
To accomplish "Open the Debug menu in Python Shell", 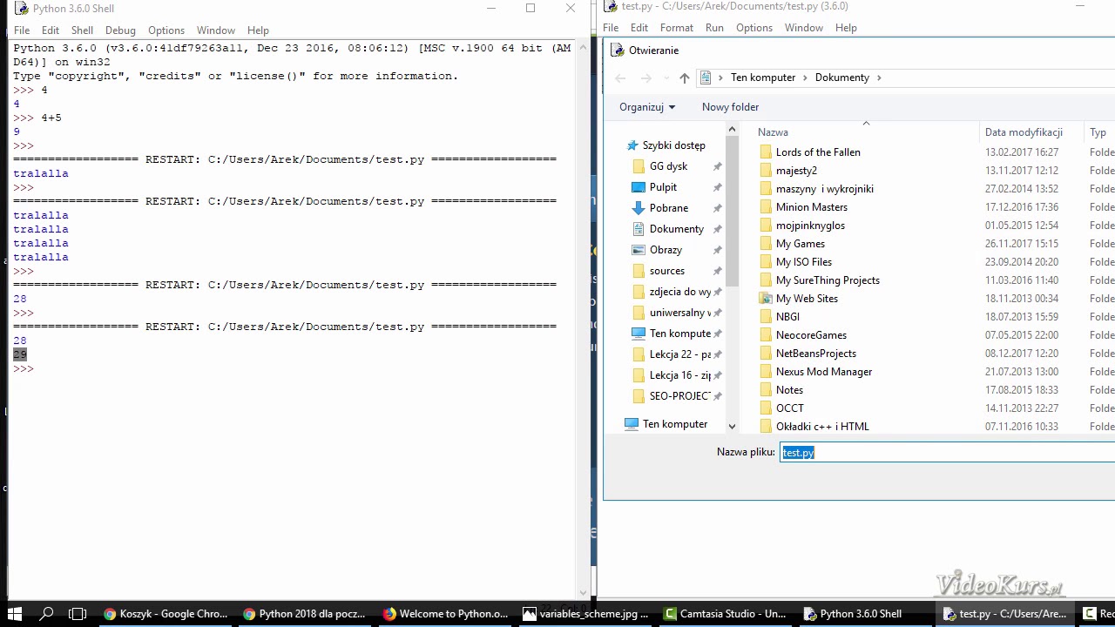I will click(120, 30).
